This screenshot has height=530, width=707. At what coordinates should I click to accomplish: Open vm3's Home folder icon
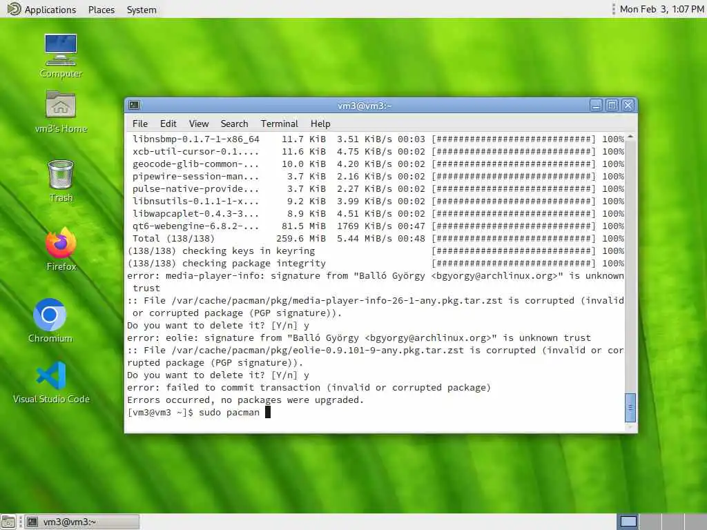tap(61, 112)
